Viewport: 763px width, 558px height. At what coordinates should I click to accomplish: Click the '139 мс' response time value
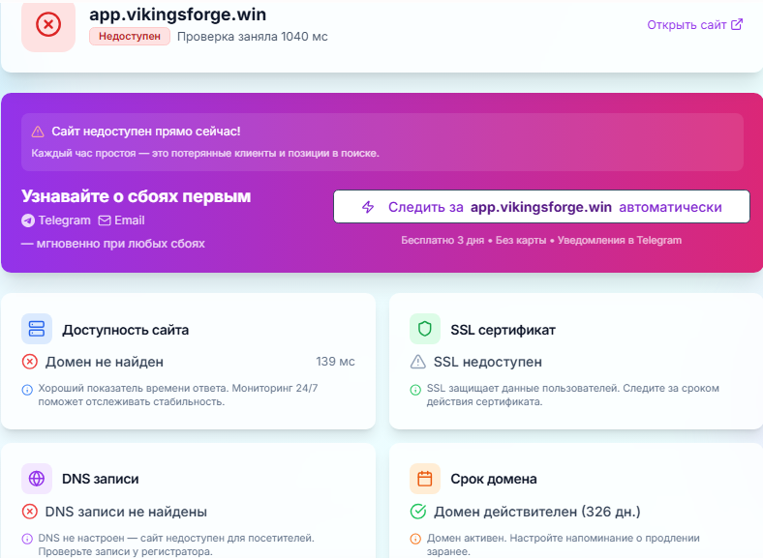click(x=335, y=362)
